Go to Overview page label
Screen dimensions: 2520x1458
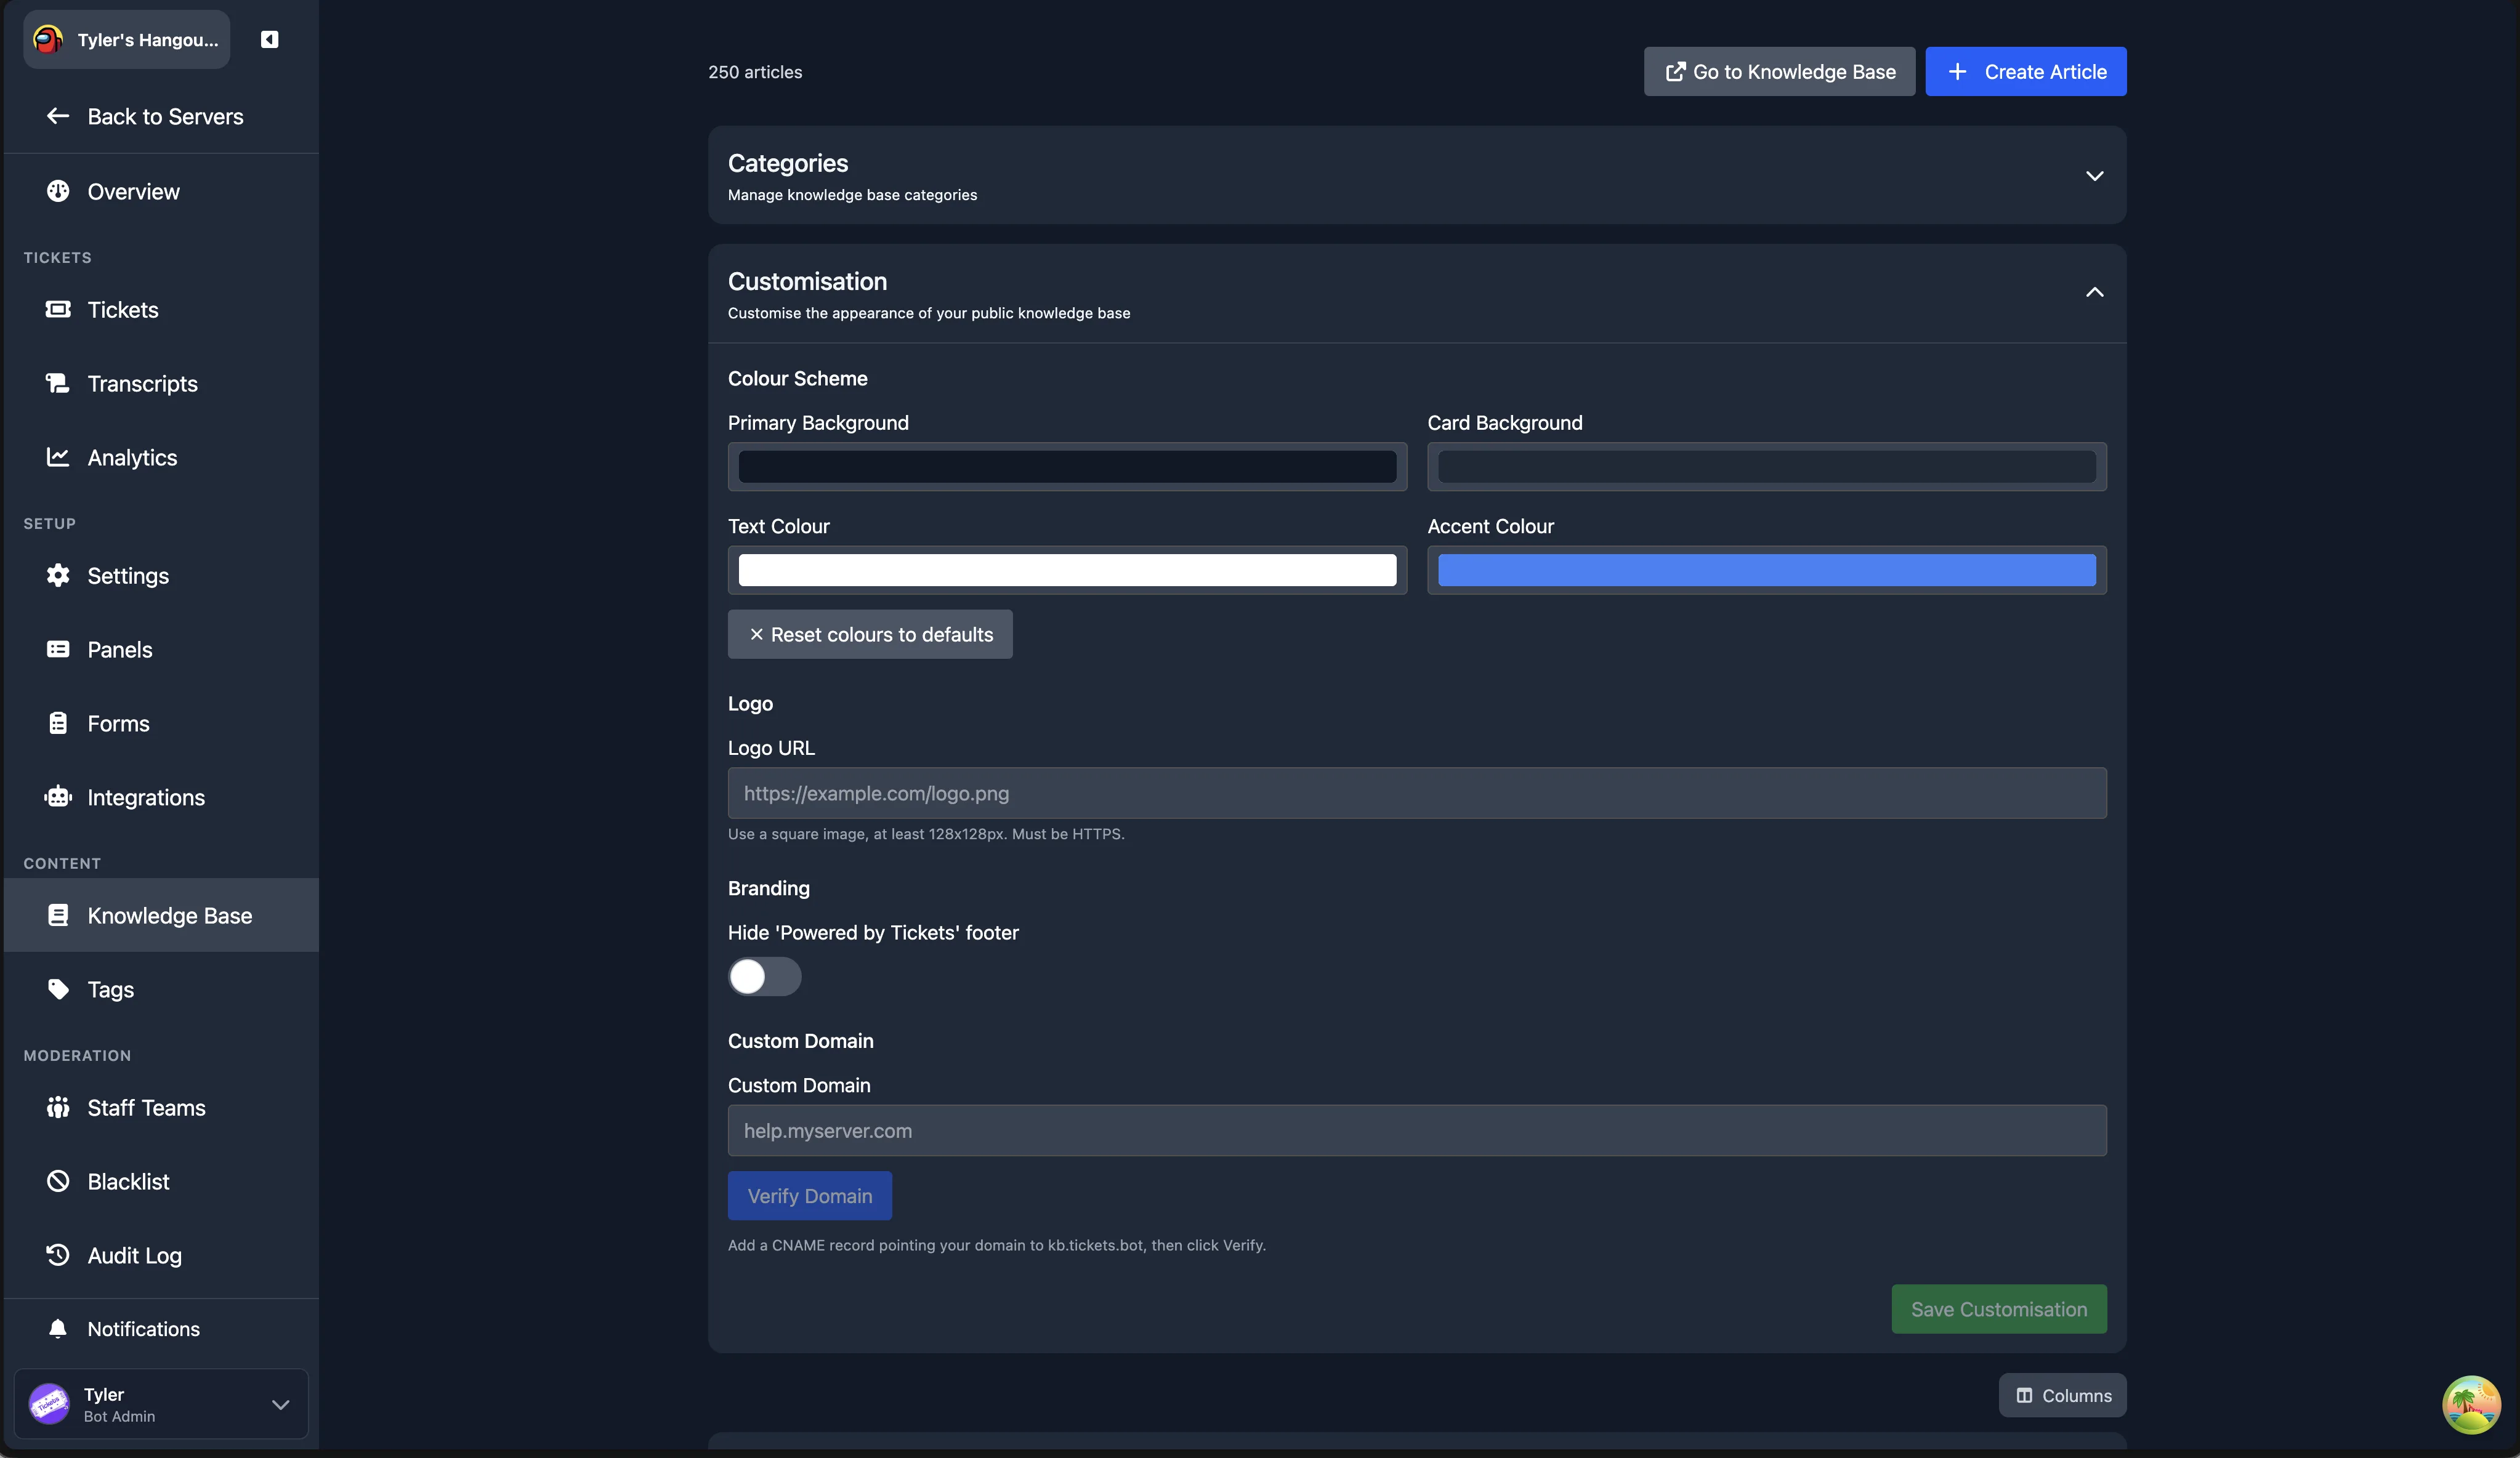(134, 191)
